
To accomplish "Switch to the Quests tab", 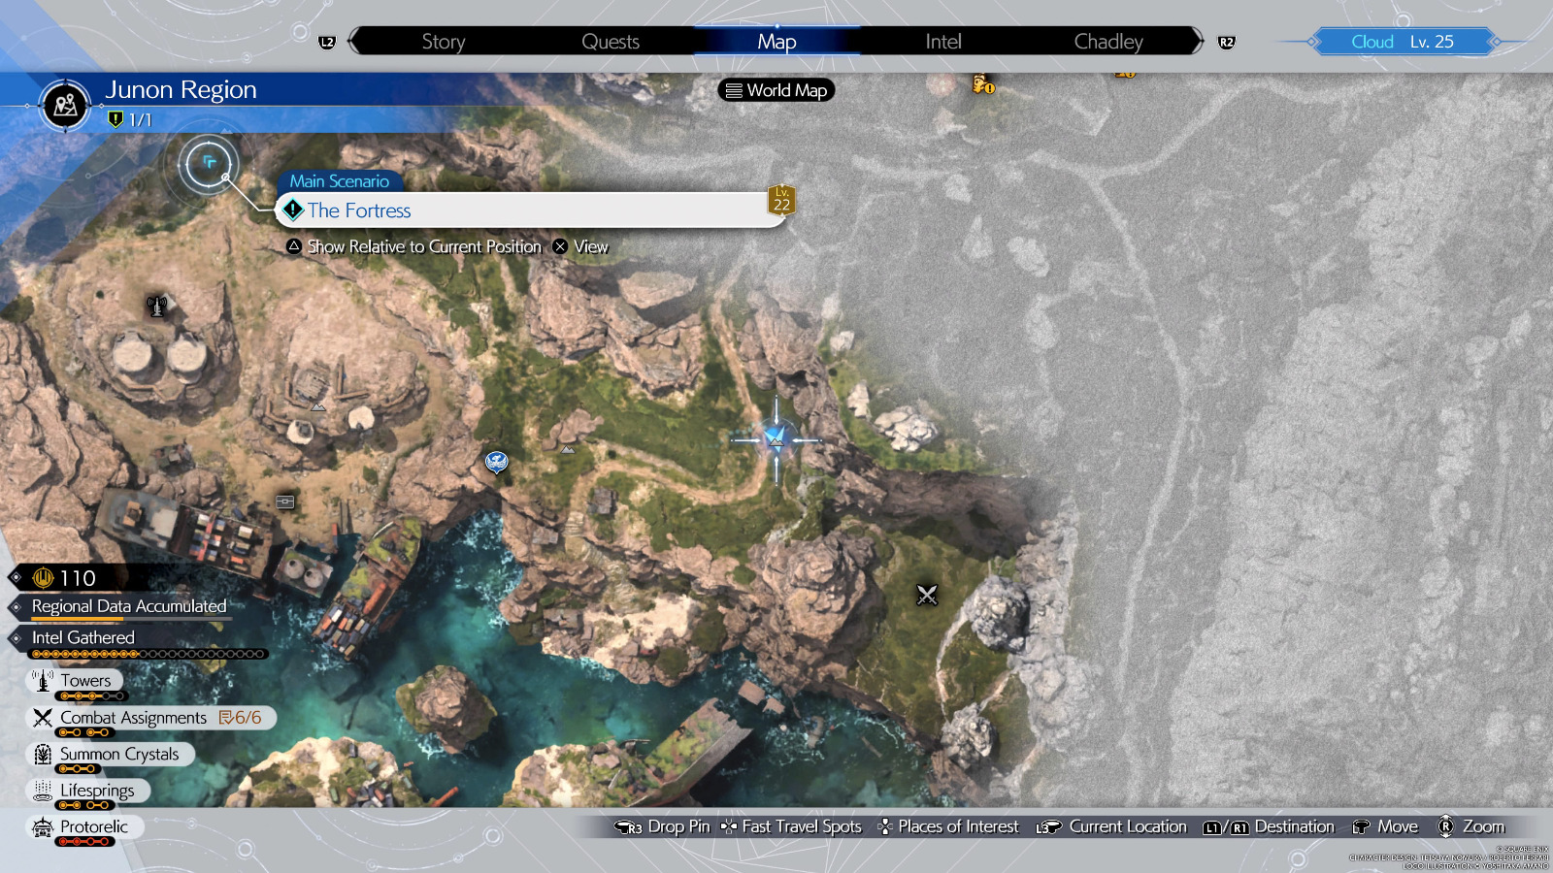I will pyautogui.click(x=611, y=41).
